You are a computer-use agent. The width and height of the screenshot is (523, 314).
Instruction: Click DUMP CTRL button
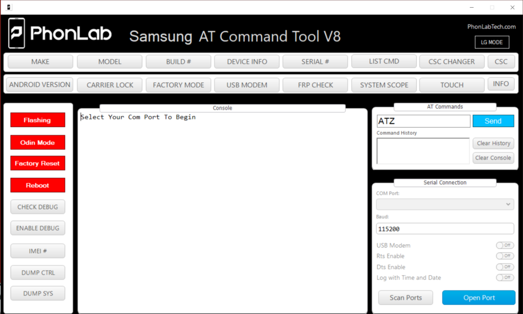tap(38, 273)
